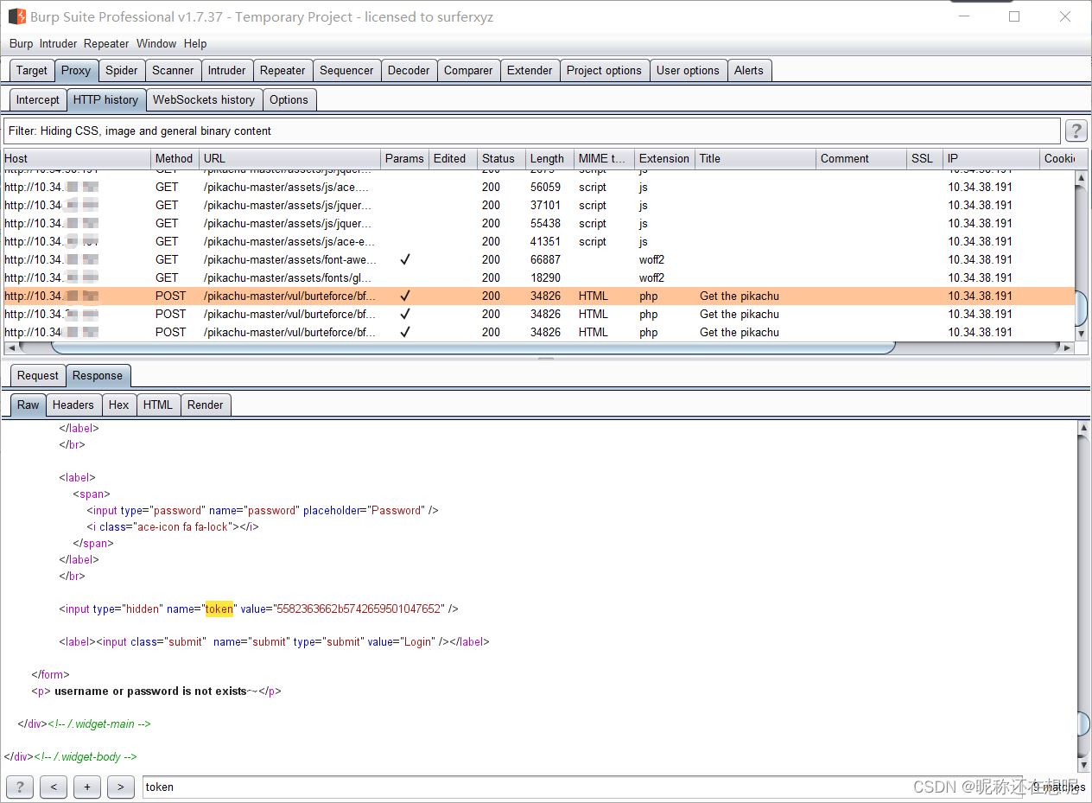The height and width of the screenshot is (803, 1092).
Task: Show the Request pane tab
Action: 38,376
